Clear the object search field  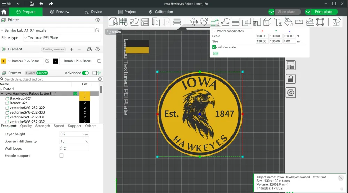pos(100,79)
